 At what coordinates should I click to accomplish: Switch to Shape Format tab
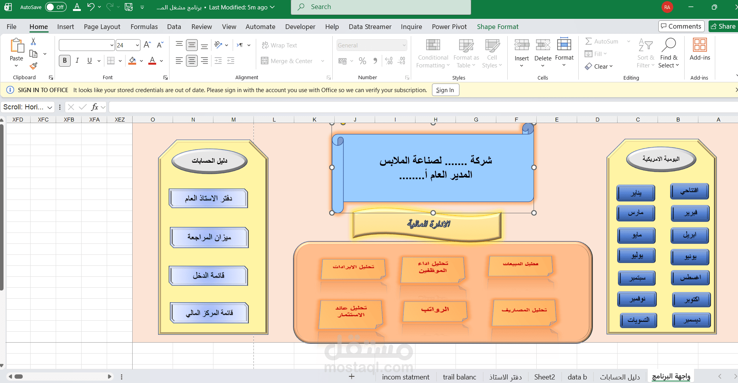point(497,27)
